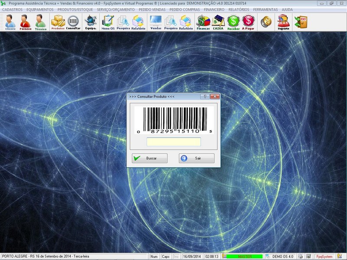Click the Num status bar indicator
This screenshot has height=260, width=347.
pyautogui.click(x=154, y=257)
